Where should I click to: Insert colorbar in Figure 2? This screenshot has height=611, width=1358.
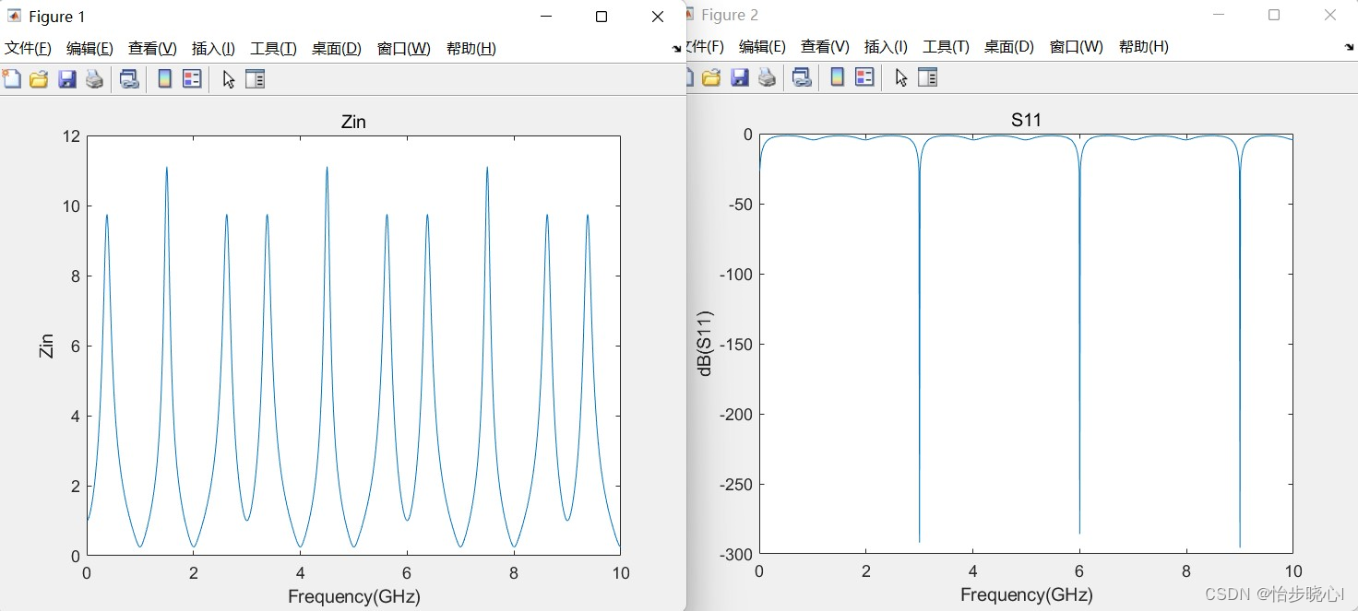[x=837, y=78]
